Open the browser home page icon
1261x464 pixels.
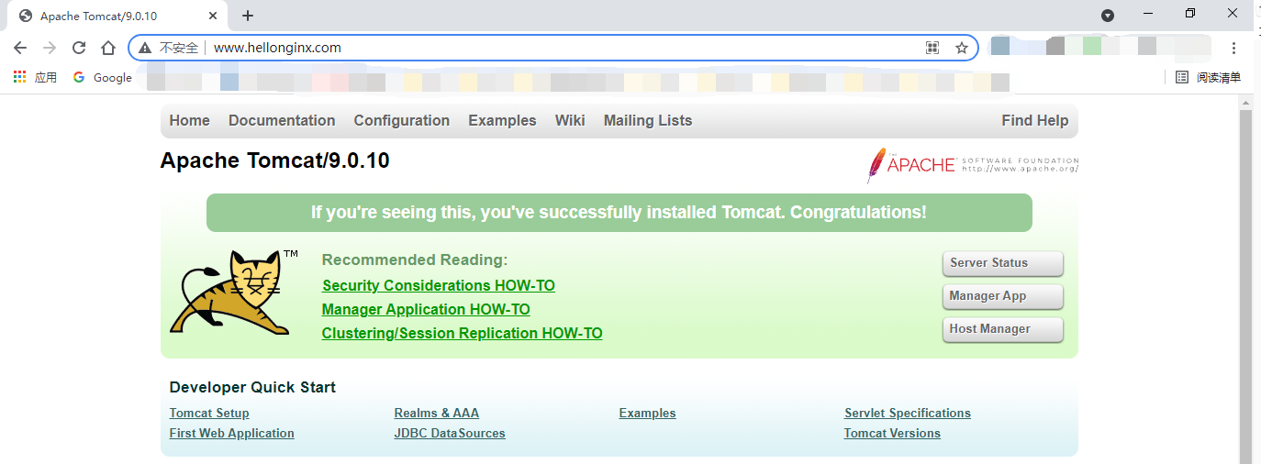(108, 48)
